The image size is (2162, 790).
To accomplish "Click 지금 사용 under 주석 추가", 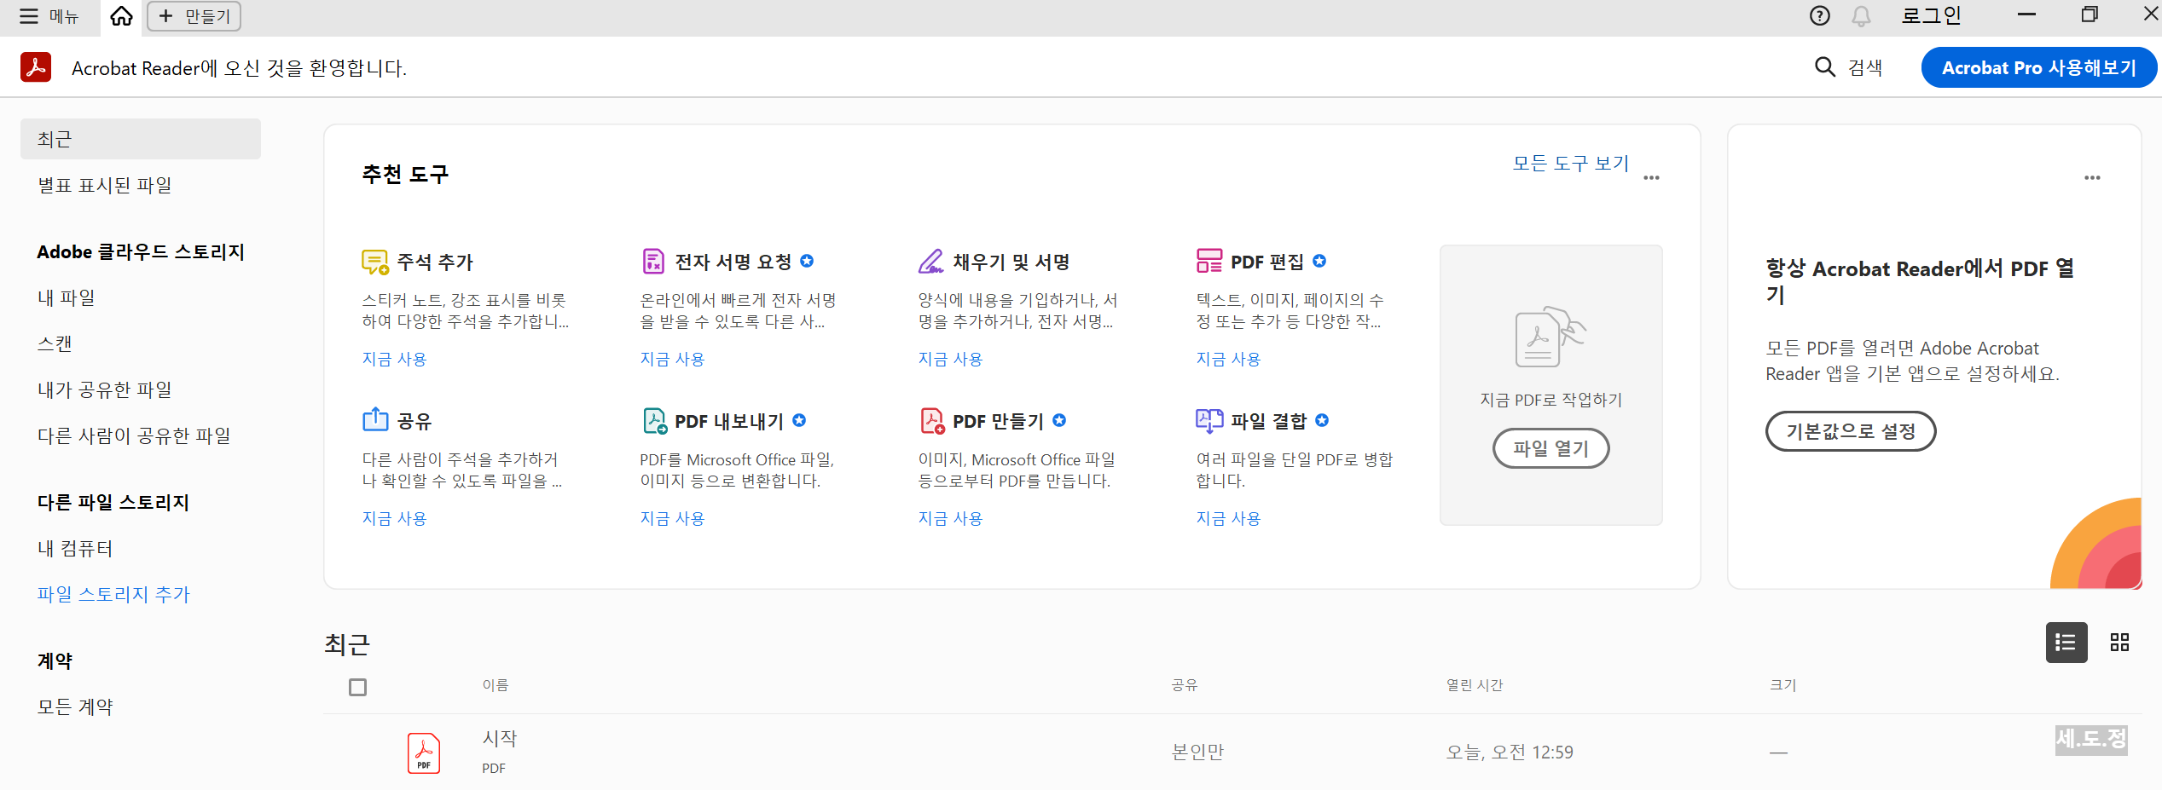I will pos(394,359).
